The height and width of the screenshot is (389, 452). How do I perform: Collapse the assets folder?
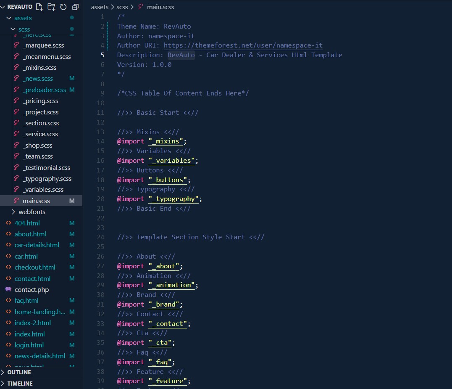(9, 18)
